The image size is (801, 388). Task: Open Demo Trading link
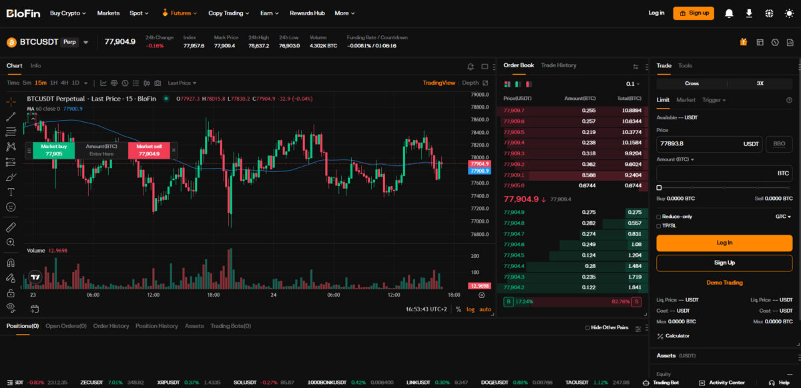pyautogui.click(x=724, y=283)
